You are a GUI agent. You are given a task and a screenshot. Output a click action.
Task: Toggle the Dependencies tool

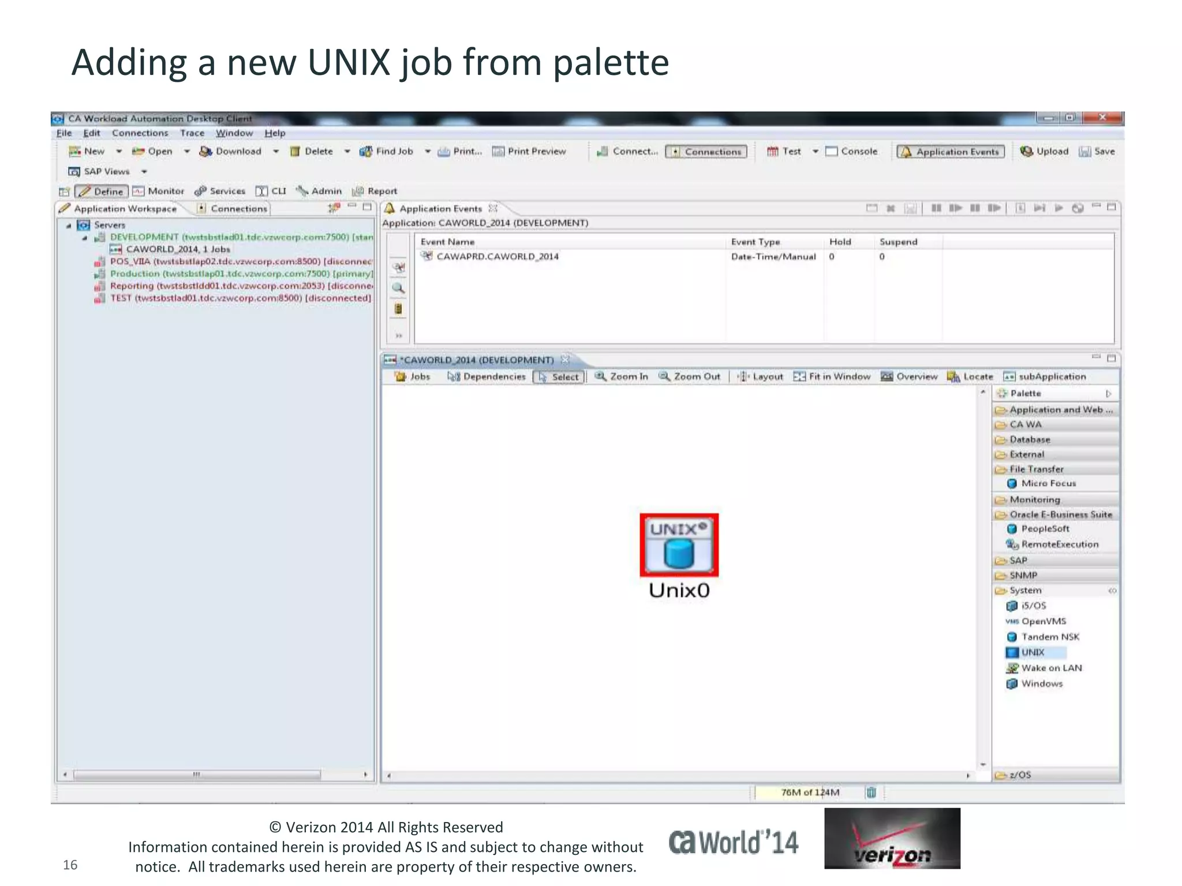487,376
